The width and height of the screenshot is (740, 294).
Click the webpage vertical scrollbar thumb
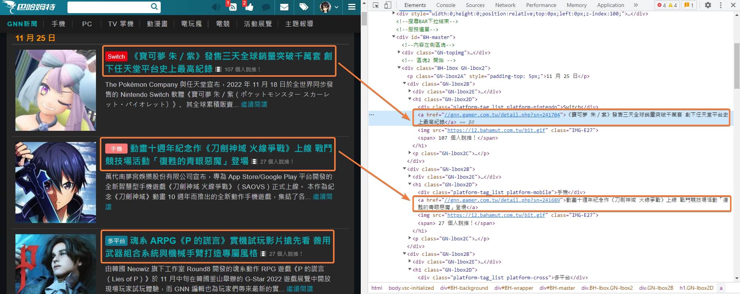364,19
